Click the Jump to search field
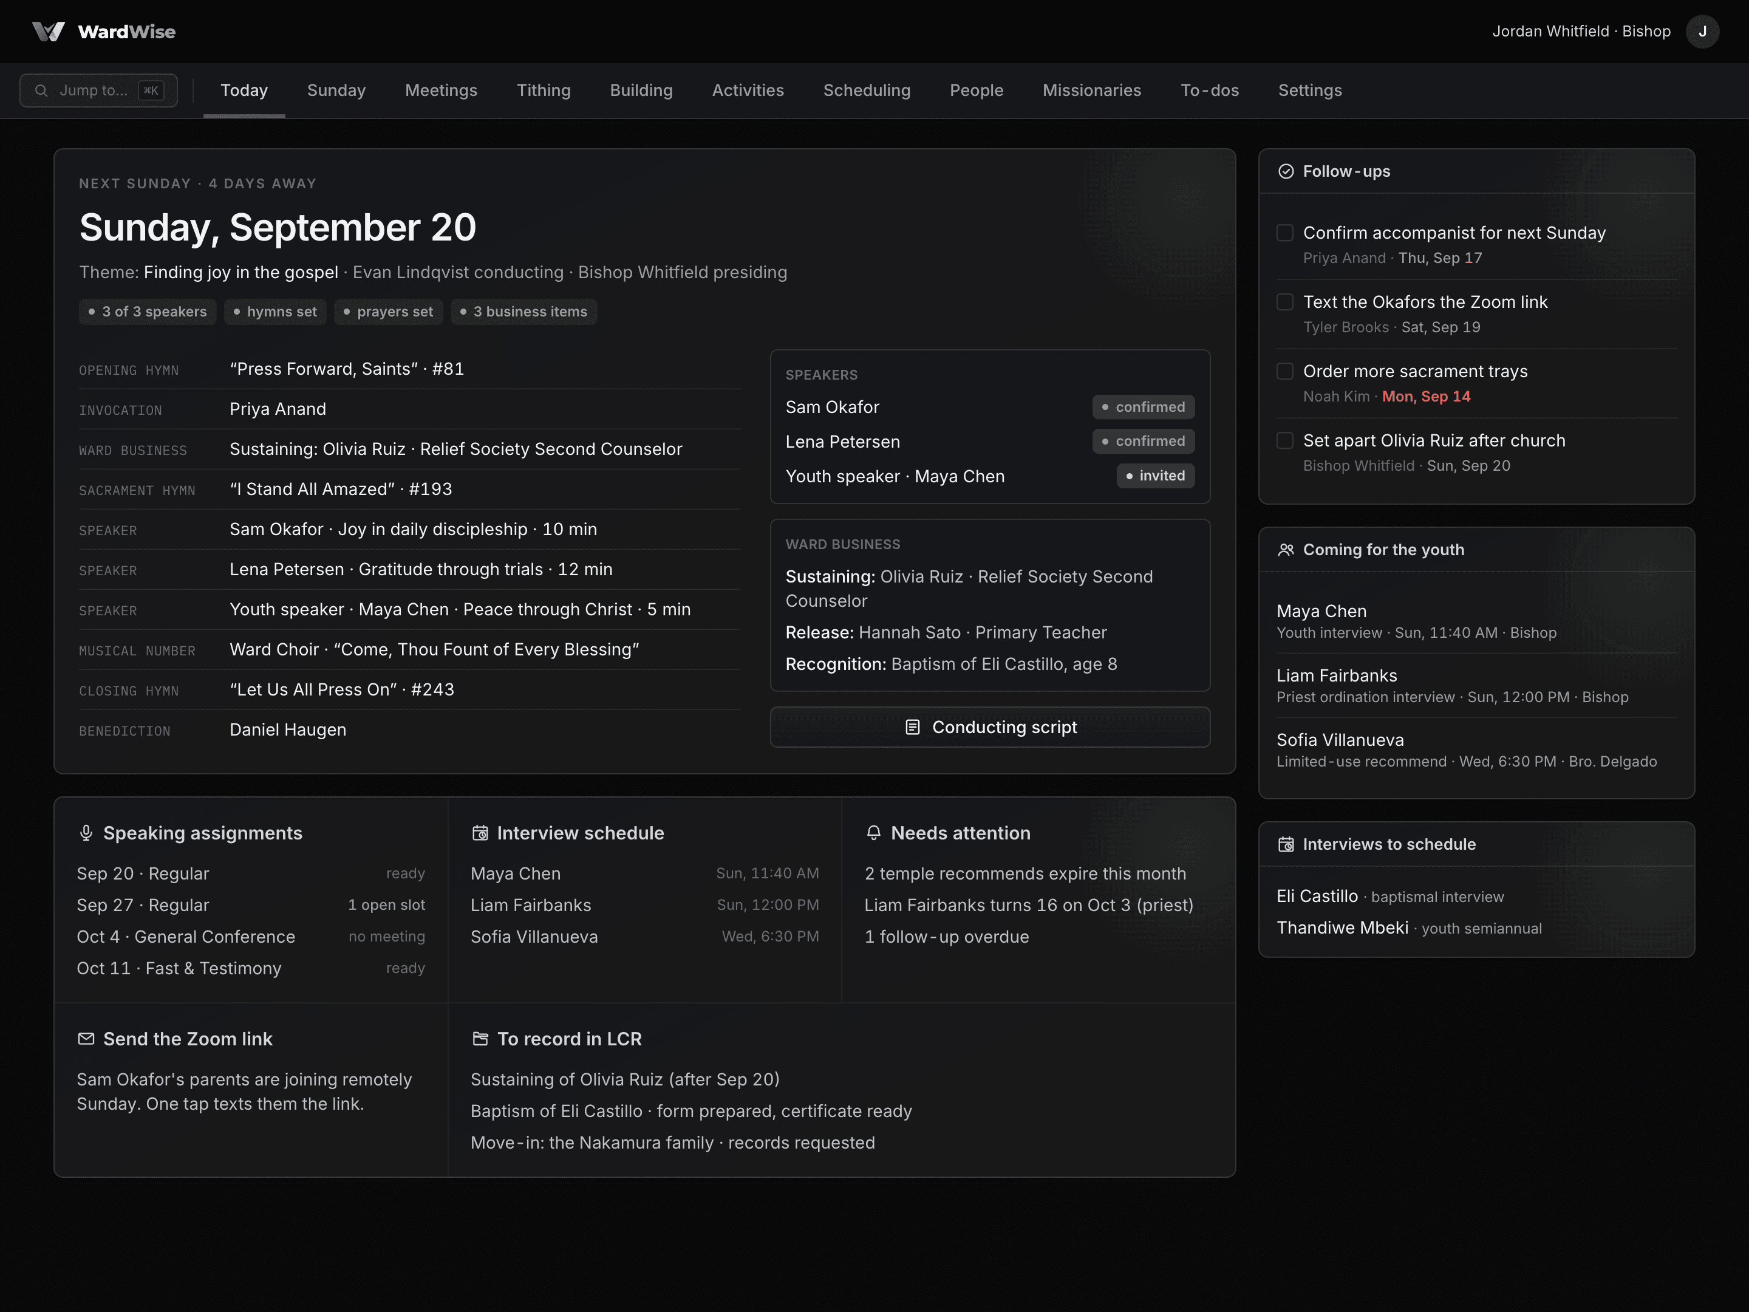Screen dimensions: 1749x1312 [98, 90]
